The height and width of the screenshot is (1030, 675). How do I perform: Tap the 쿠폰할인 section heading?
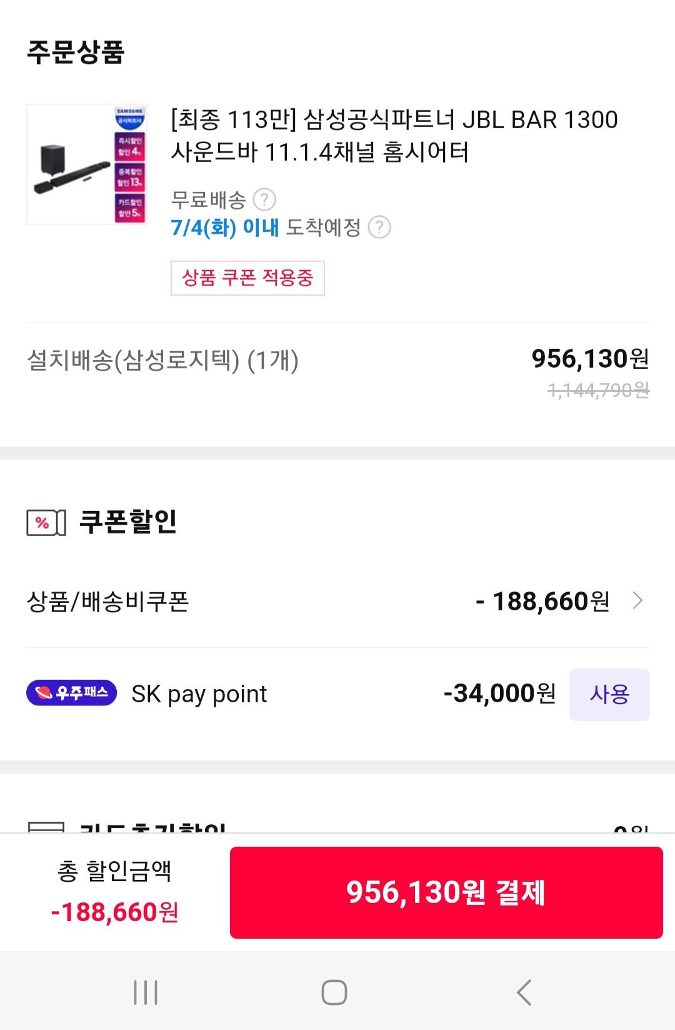click(128, 522)
